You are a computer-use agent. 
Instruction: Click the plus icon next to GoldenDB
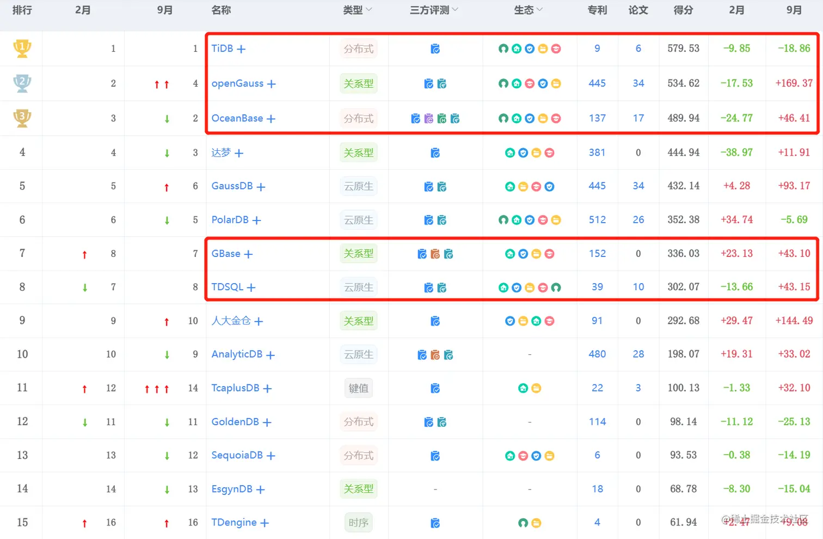pos(267,422)
